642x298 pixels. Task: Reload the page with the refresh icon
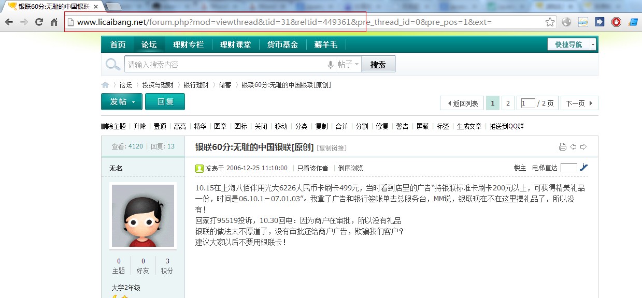click(x=39, y=22)
